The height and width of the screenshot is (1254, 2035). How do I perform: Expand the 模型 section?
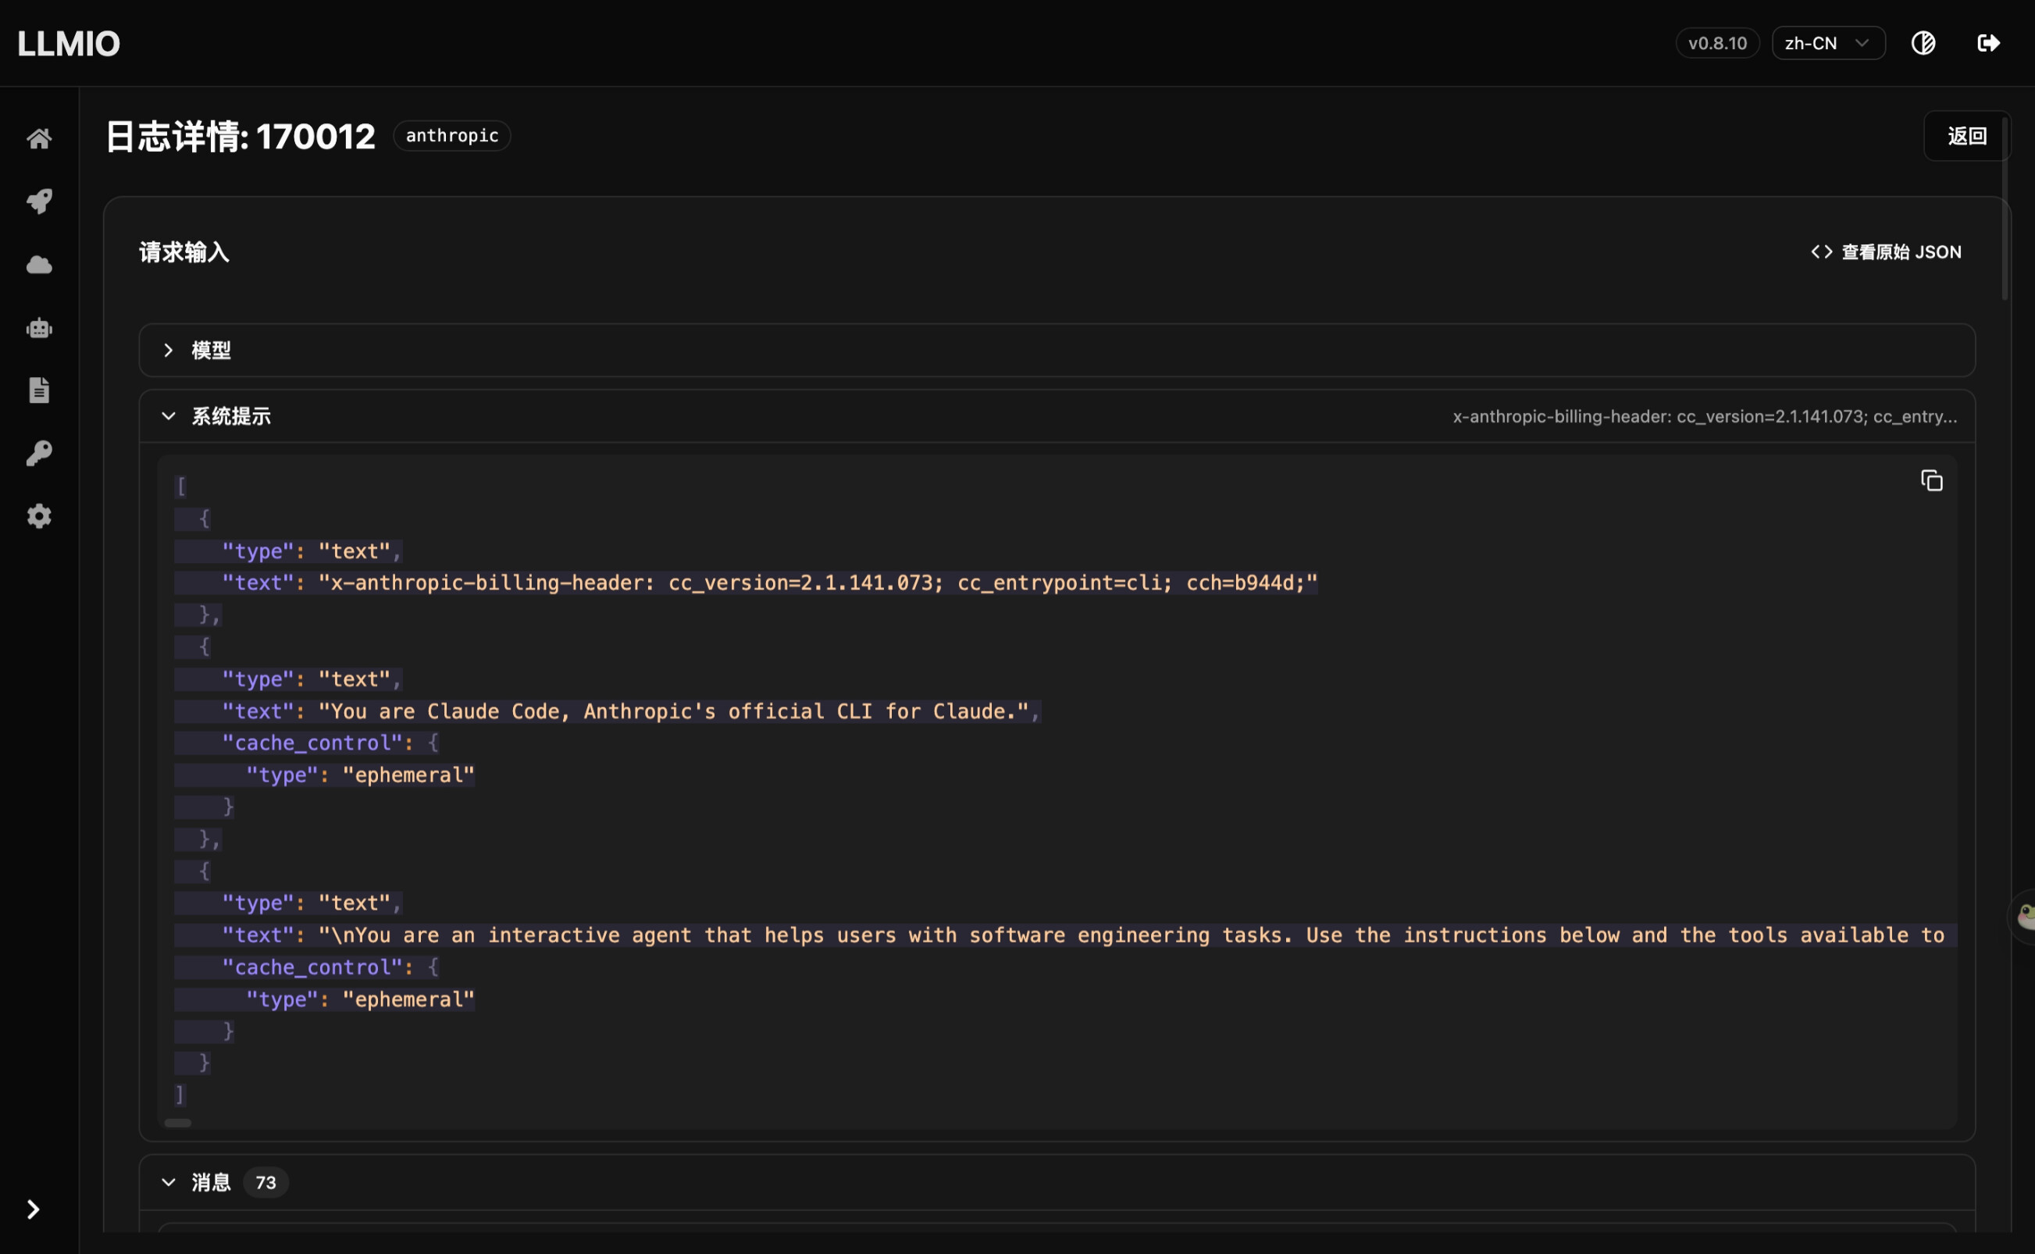click(1057, 350)
